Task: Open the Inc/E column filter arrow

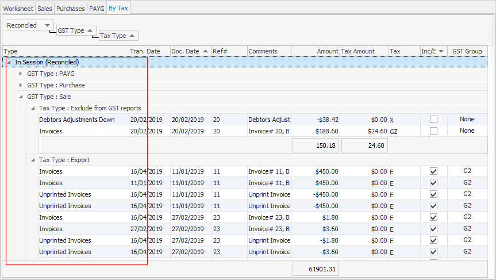Action: (x=441, y=51)
